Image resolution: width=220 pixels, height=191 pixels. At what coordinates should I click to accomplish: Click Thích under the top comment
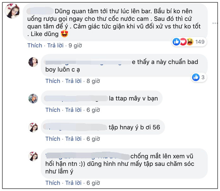(35, 46)
